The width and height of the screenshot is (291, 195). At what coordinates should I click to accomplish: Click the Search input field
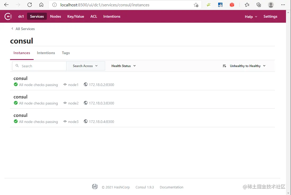(39, 66)
